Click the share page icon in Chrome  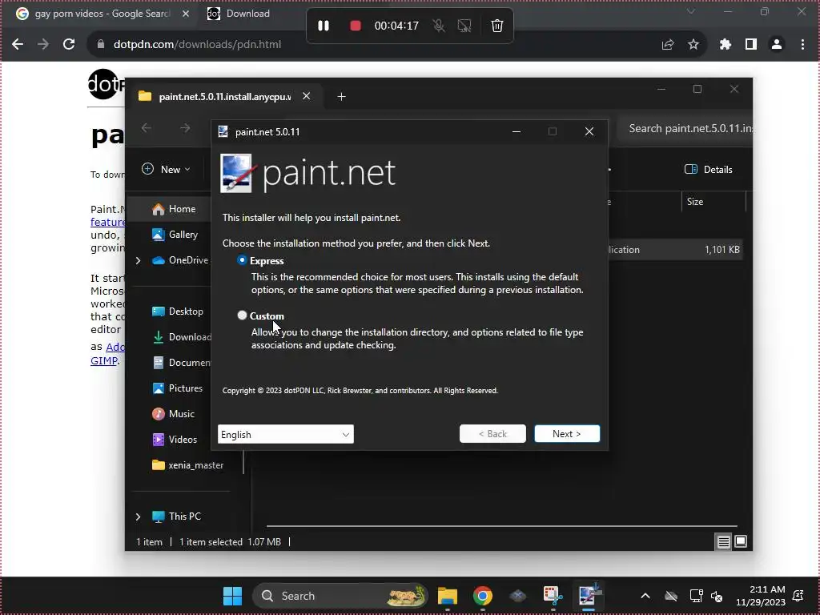click(668, 45)
